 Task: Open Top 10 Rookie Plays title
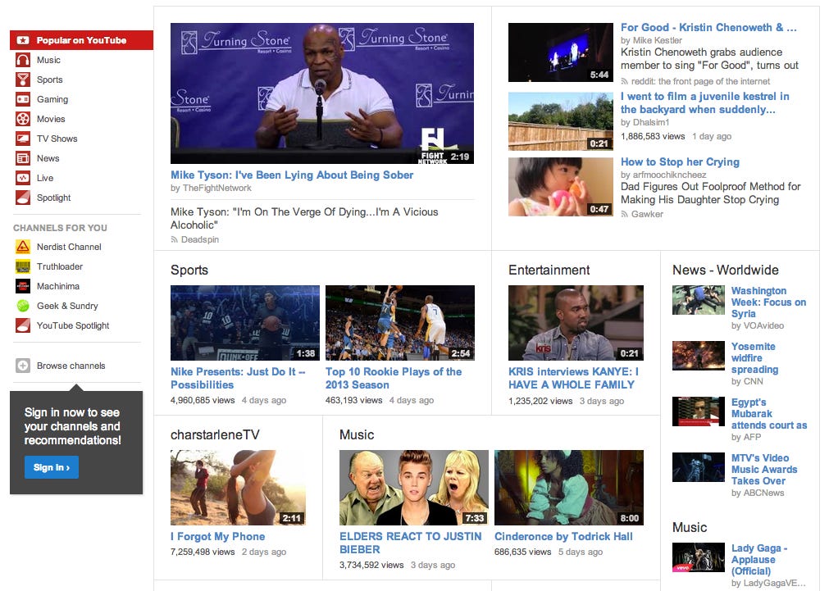[394, 378]
